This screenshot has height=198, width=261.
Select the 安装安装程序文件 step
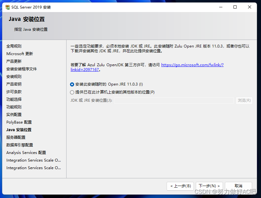tap(22, 69)
